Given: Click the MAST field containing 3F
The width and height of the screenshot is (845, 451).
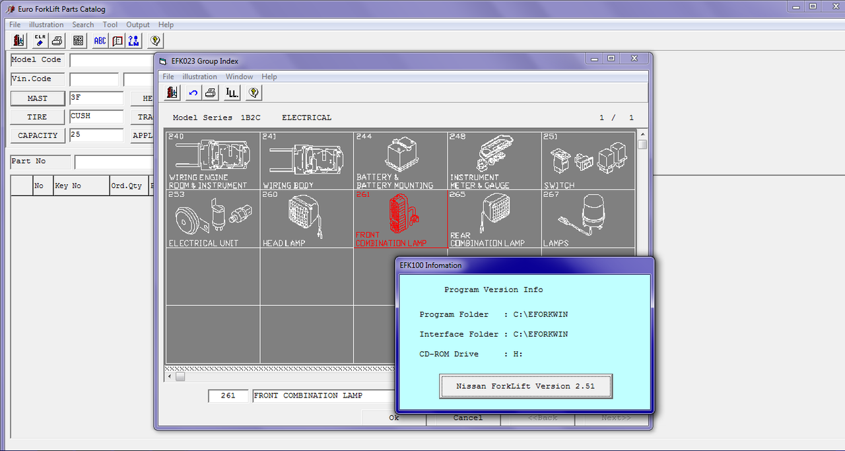Looking at the screenshot, I should click(96, 98).
